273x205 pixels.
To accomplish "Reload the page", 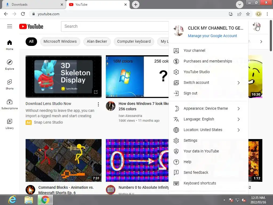I will (23, 14).
